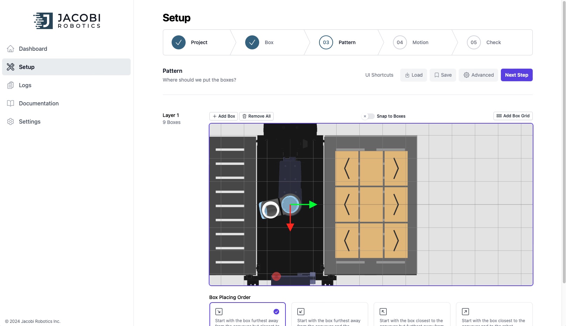Screen dimensions: 566x326
Task: Proceed with Next Step button
Action: 517,75
